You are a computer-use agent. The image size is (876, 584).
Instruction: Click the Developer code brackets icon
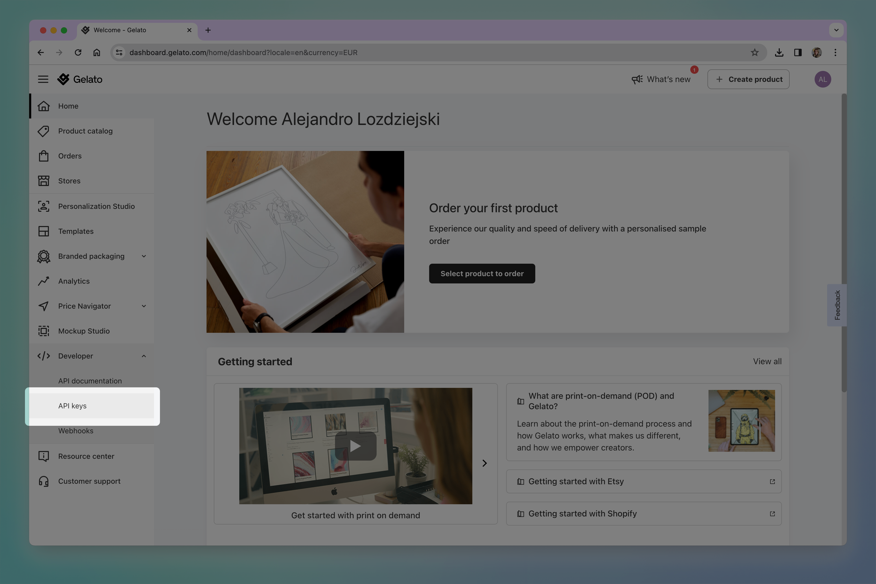point(44,356)
